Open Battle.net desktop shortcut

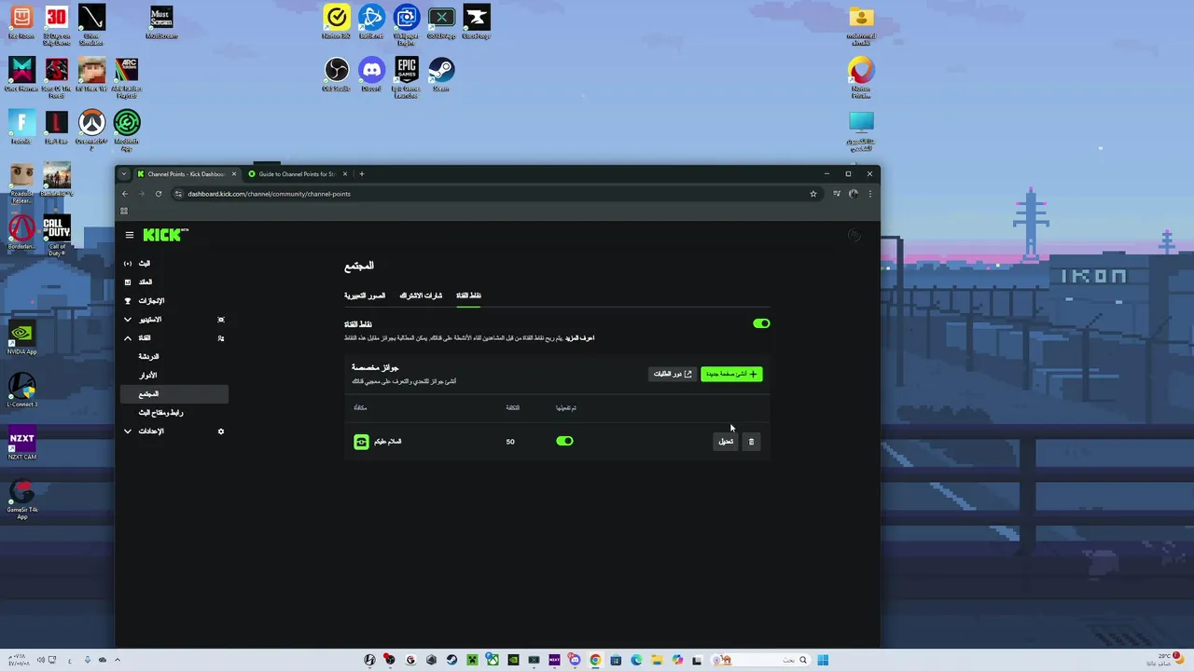[371, 22]
